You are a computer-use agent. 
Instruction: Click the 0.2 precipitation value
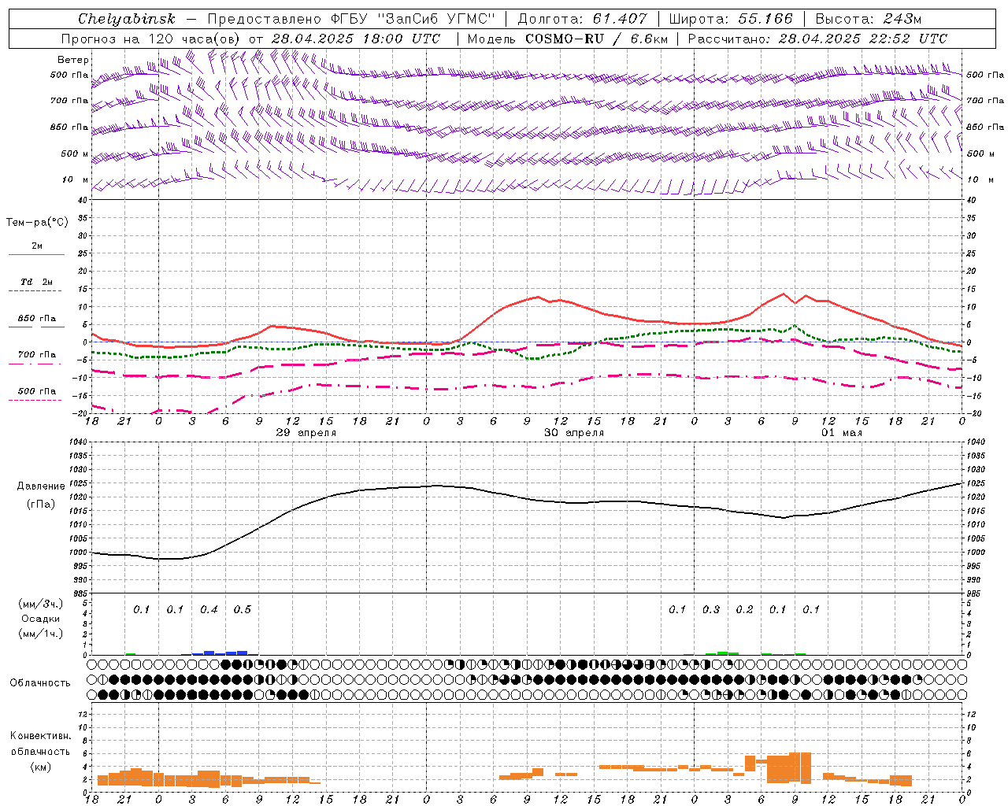pyautogui.click(x=744, y=610)
